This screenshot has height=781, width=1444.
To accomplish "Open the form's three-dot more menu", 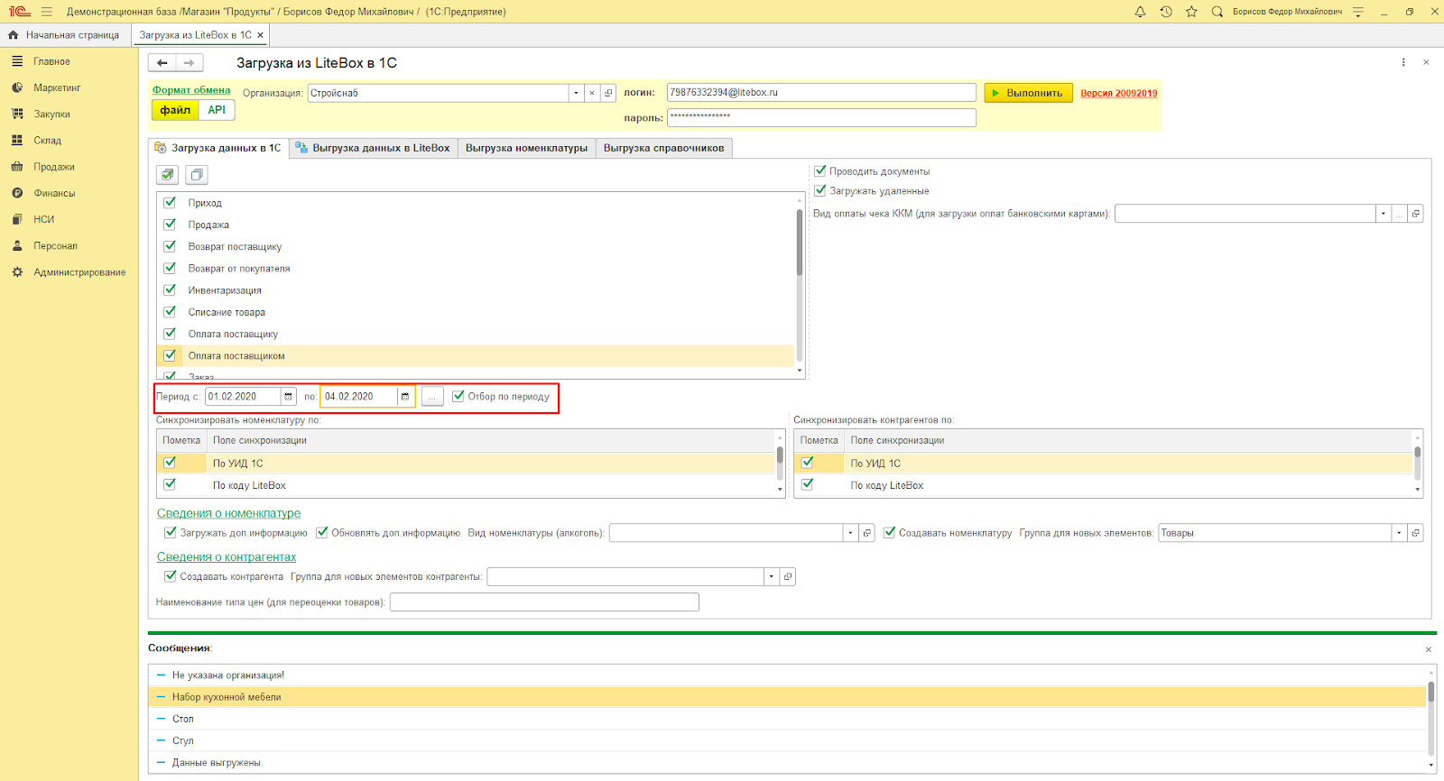I will pos(1403,62).
